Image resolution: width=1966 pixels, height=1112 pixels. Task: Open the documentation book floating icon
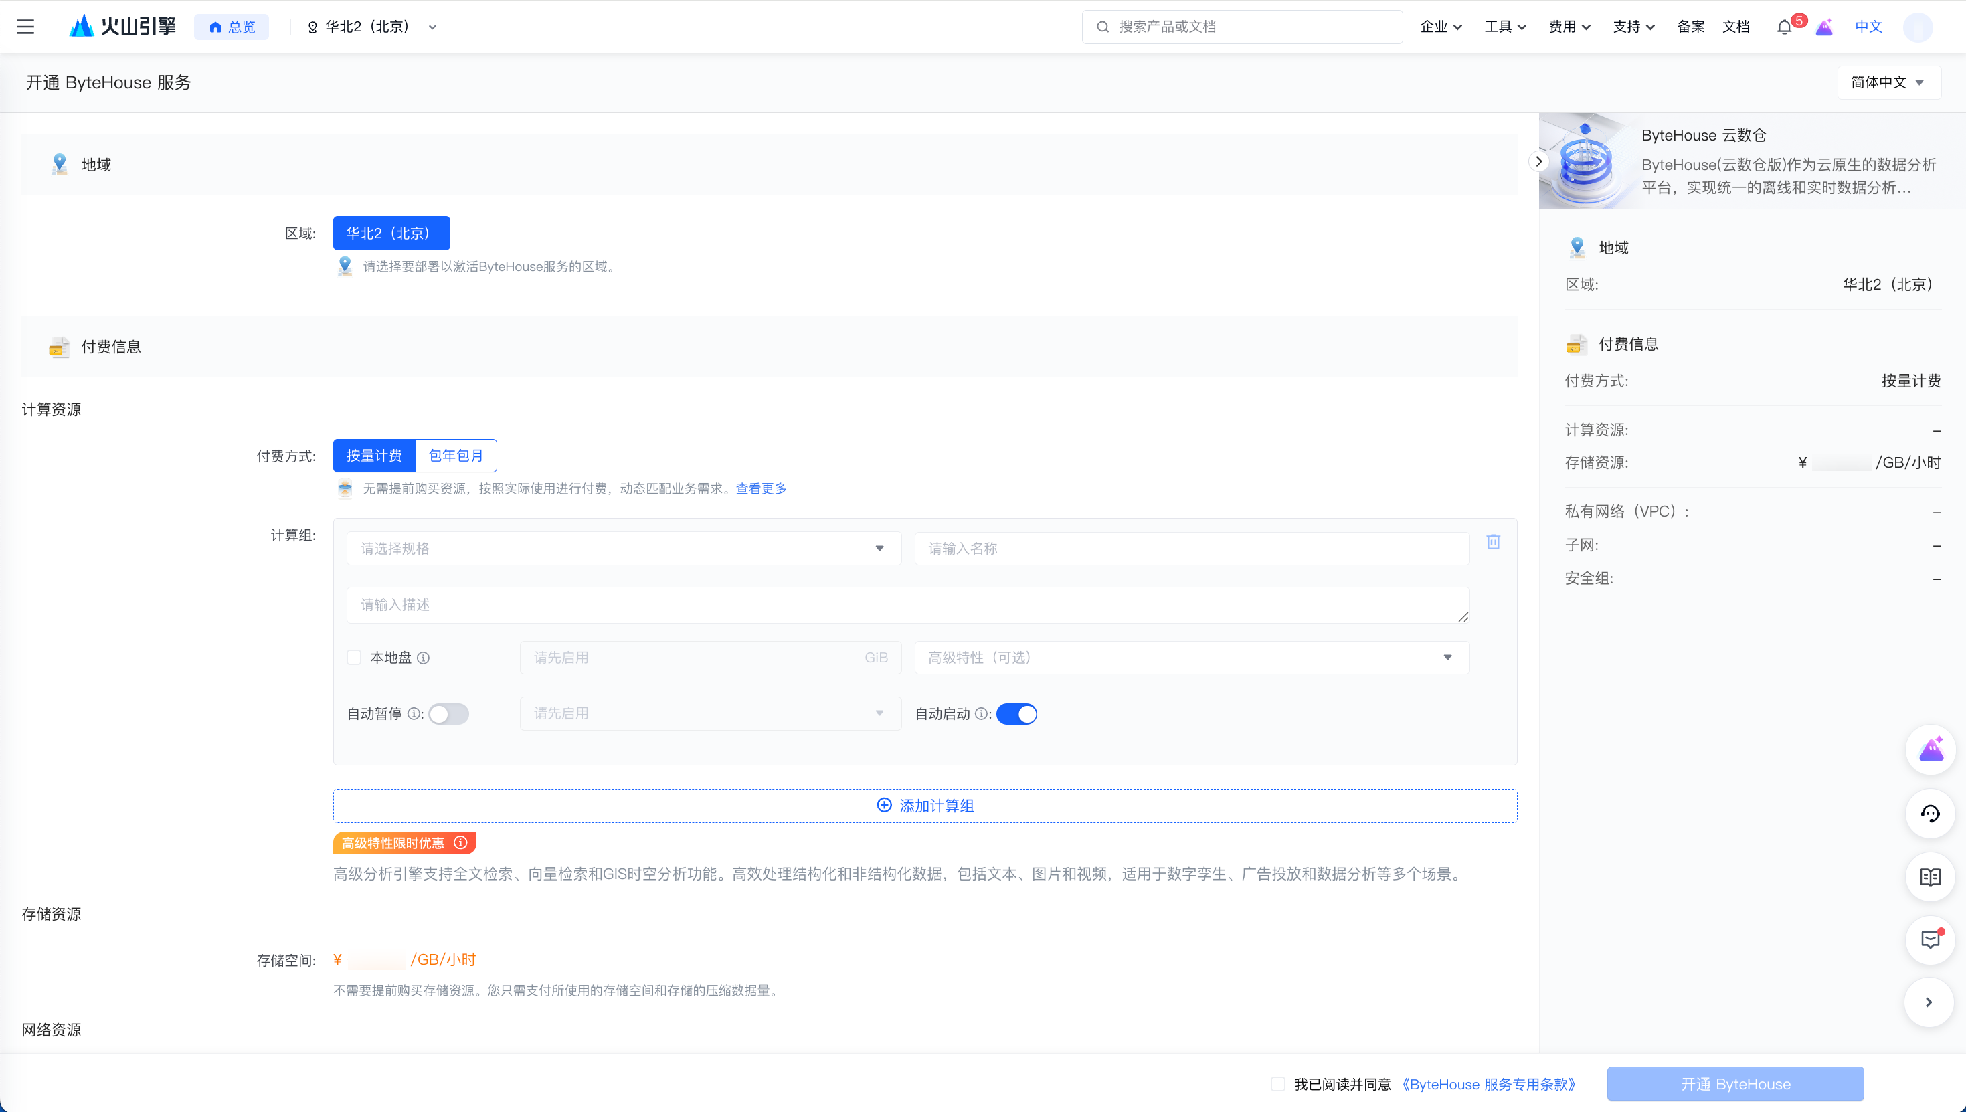coord(1929,876)
